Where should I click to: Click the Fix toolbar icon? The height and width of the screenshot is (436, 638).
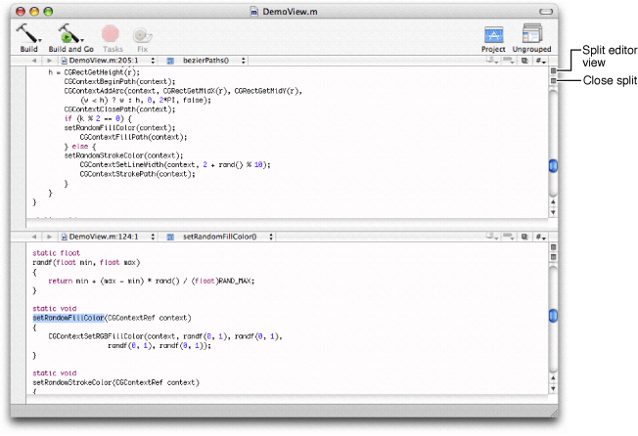click(143, 33)
